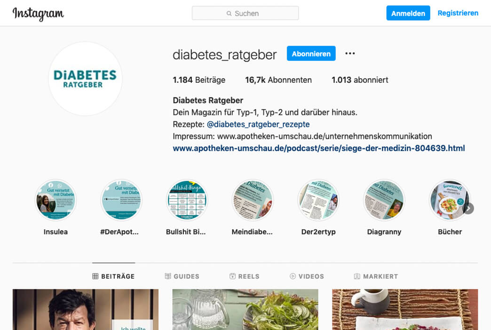Click the Anmelden button
The width and height of the screenshot is (491, 330).
(408, 13)
